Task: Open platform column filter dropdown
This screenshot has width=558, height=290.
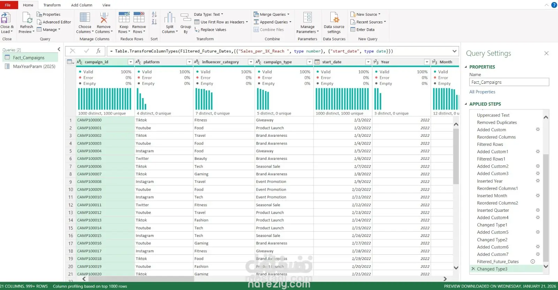Action: [189, 62]
